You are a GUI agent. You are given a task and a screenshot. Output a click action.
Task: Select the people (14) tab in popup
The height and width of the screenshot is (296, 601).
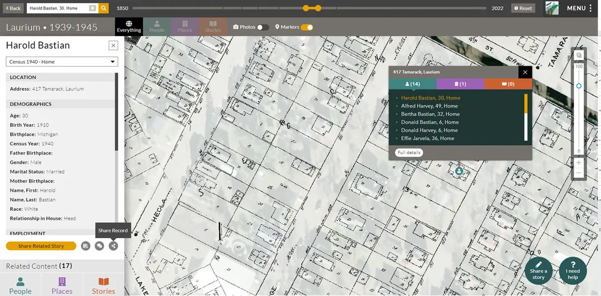[412, 83]
